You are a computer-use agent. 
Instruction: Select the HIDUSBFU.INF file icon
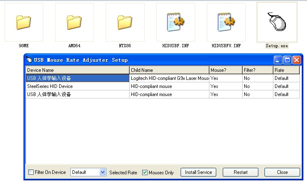226,22
